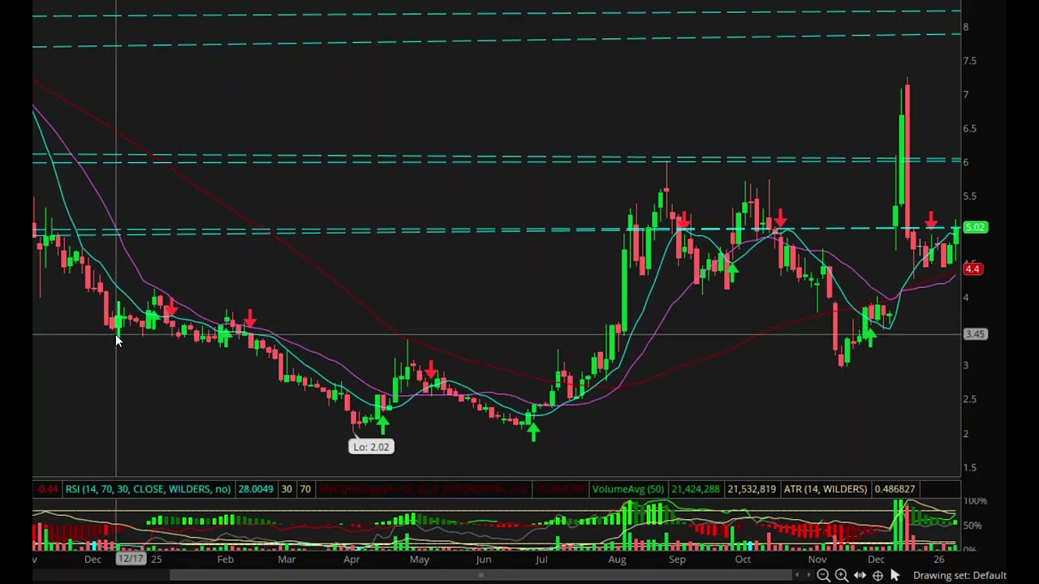Click the RSI oversold value 30
This screenshot has height=584, width=1039.
287,489
